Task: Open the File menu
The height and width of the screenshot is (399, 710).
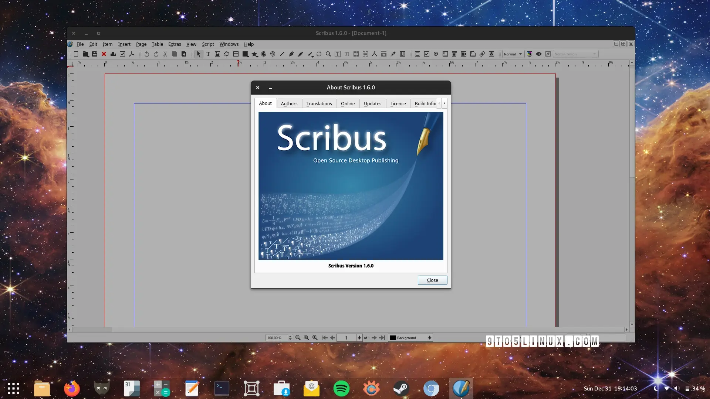Action: click(x=80, y=44)
